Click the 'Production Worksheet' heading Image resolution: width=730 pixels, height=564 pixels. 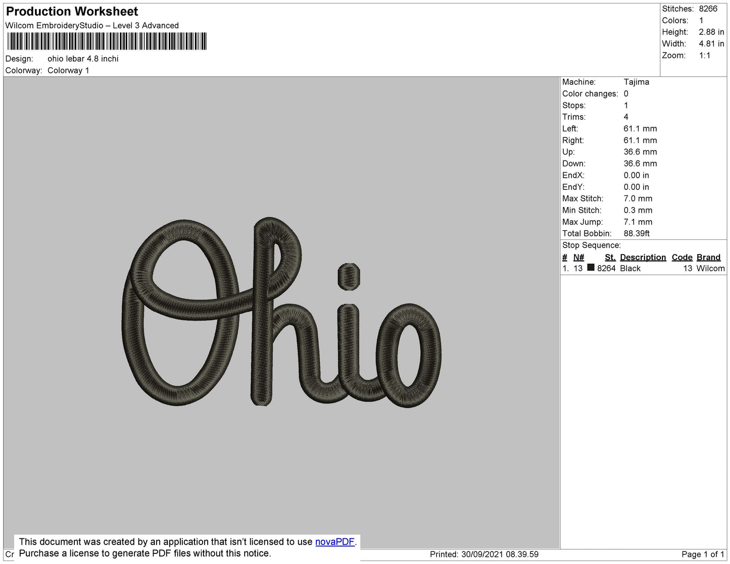pos(72,11)
